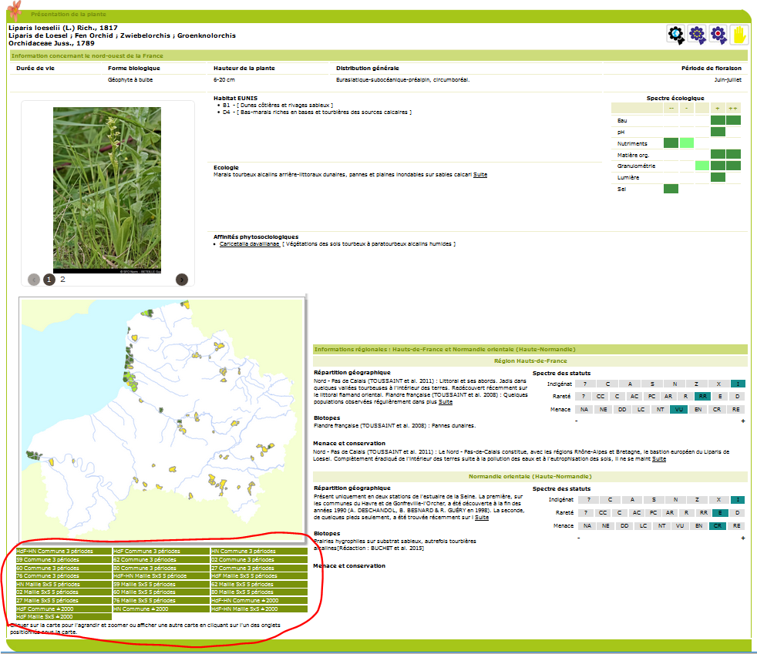Open the European protection flower icon
Image resolution: width=757 pixels, height=654 pixels.
click(698, 32)
